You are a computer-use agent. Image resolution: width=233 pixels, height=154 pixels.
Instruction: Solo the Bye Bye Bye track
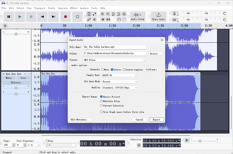23,78
